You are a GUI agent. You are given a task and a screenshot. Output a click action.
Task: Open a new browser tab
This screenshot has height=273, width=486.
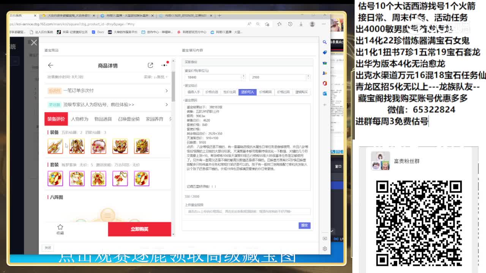point(219,16)
